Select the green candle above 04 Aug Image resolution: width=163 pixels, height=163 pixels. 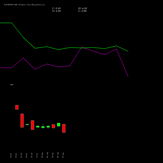(x=48, y=127)
